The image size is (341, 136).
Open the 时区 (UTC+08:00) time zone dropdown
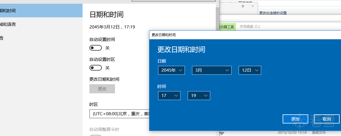click(x=119, y=114)
